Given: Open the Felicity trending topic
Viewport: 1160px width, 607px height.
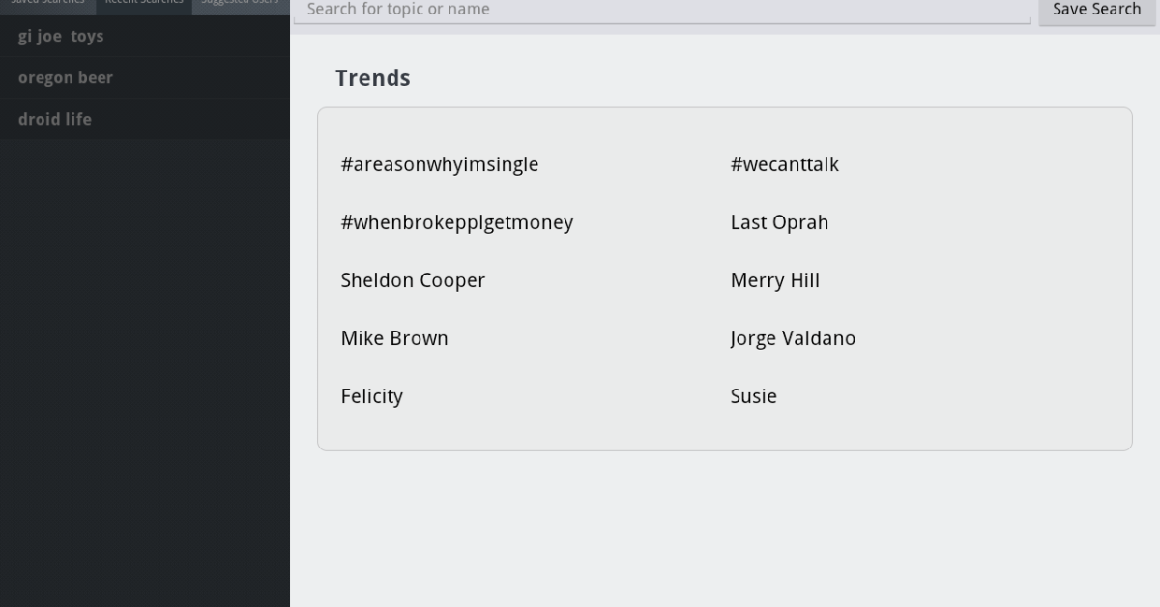Looking at the screenshot, I should coord(372,396).
